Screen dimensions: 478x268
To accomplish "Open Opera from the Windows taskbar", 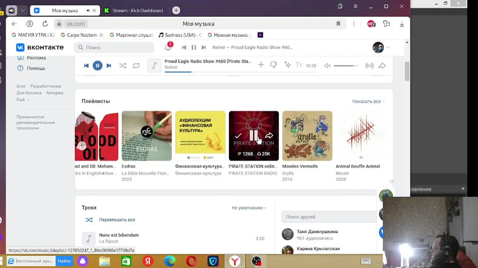I will 191,261.
